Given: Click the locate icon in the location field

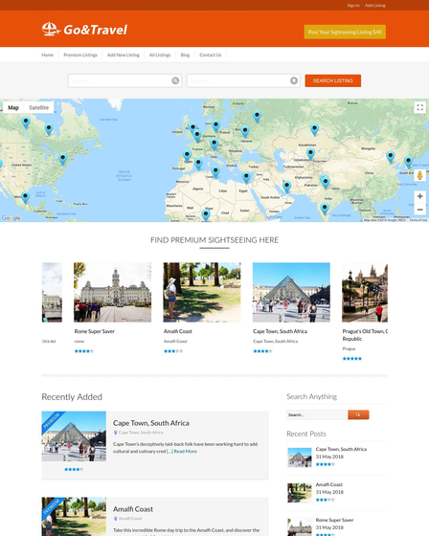Looking at the screenshot, I should (x=294, y=80).
